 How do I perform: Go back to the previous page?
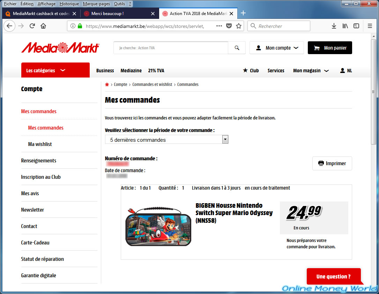tap(9, 26)
